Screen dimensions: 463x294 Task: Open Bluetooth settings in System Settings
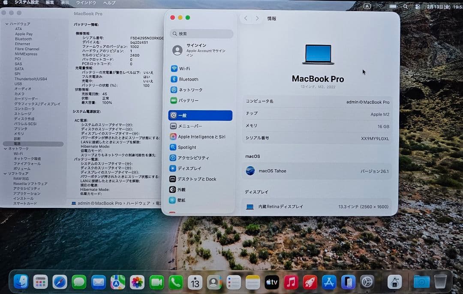point(189,79)
